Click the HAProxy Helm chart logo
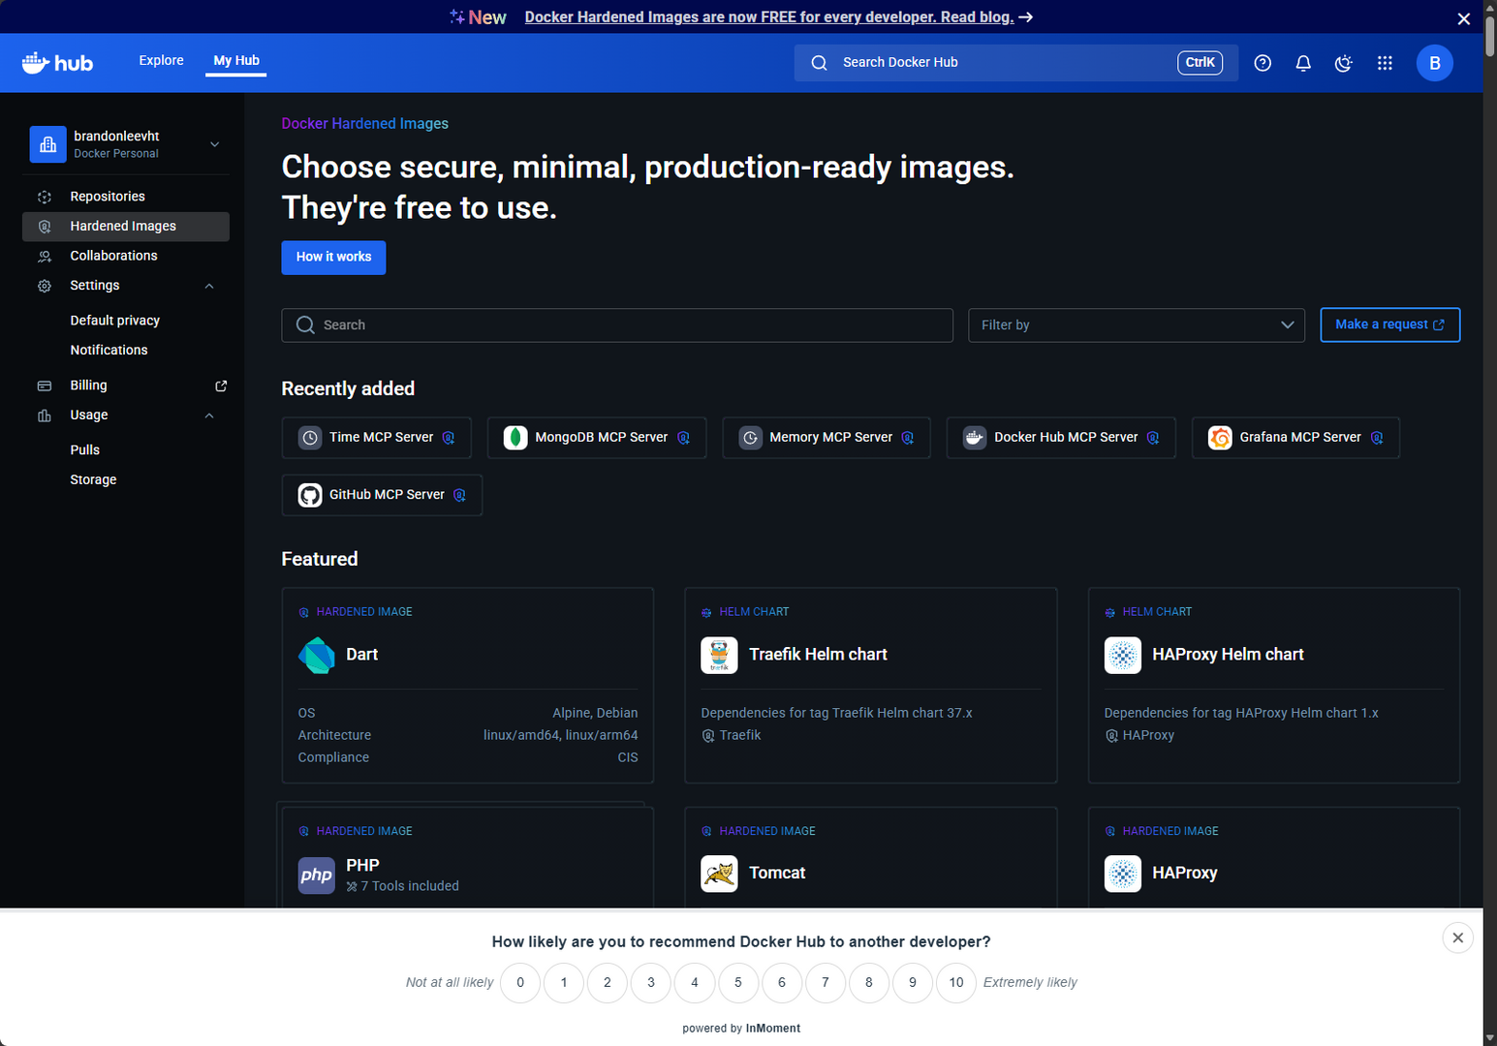Viewport: 1497px width, 1046px height. click(1123, 656)
